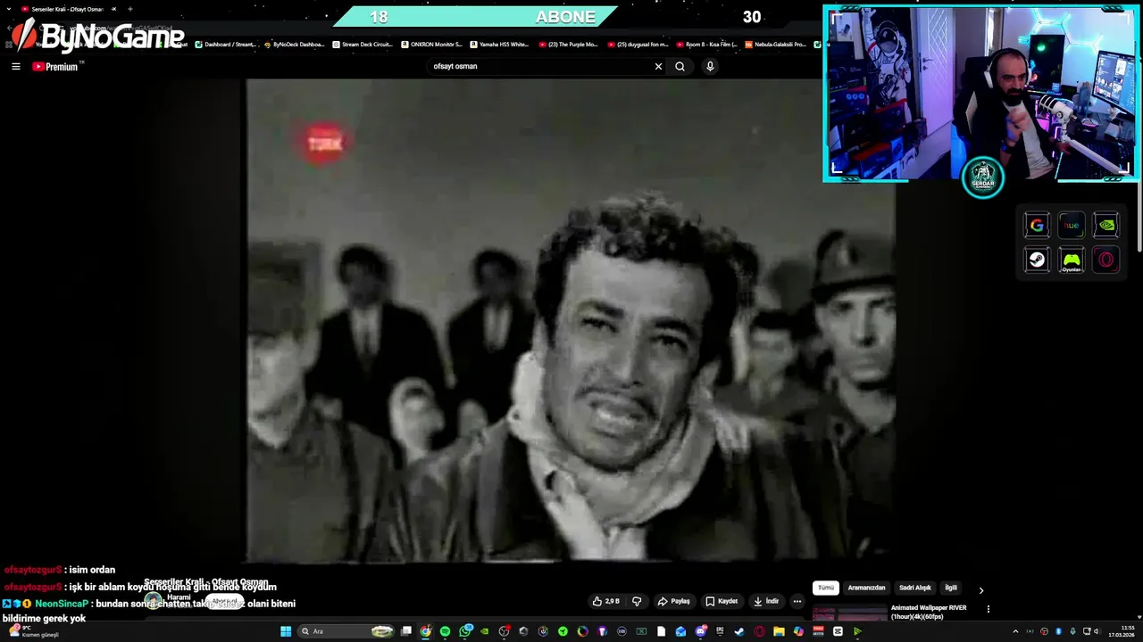Dislike the video with thumbs-down icon

[637, 601]
